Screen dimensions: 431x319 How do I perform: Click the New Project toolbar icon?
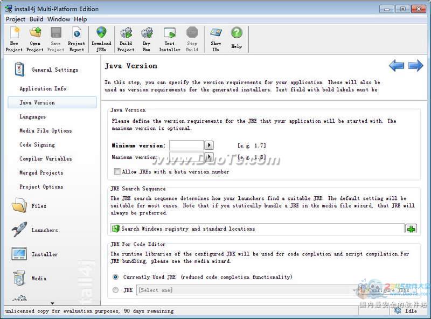click(x=14, y=39)
